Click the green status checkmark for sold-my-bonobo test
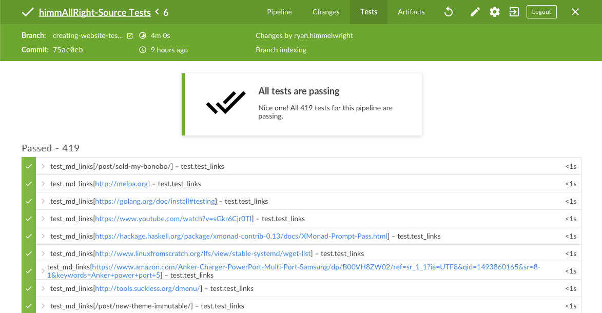Viewport: 602px width, 313px height. pyautogui.click(x=29, y=166)
